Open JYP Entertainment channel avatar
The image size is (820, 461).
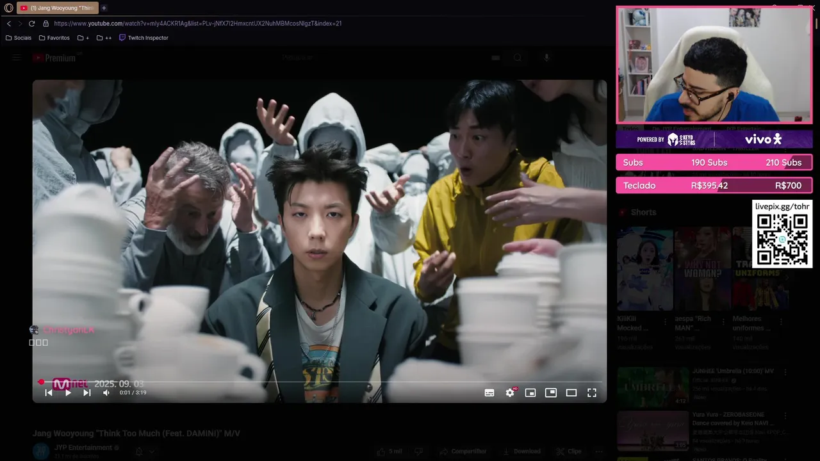41,451
